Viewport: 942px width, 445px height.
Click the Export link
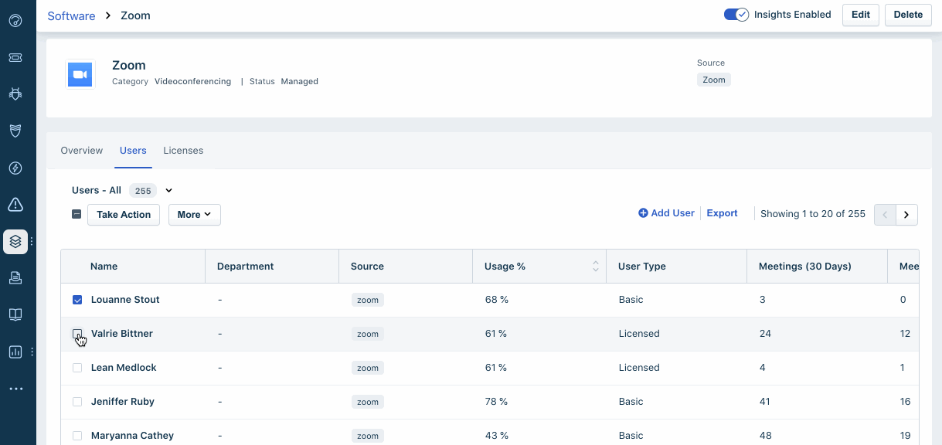pos(723,213)
